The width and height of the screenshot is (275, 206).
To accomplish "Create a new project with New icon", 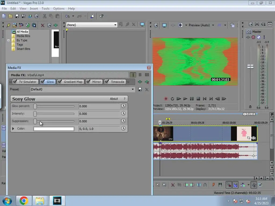I will (x=4, y=16).
